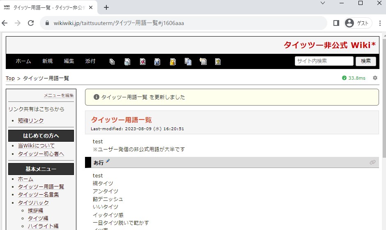Click the duplicate pages icon in toolbar
Screen dimensions: 386x230
[x=112, y=62]
